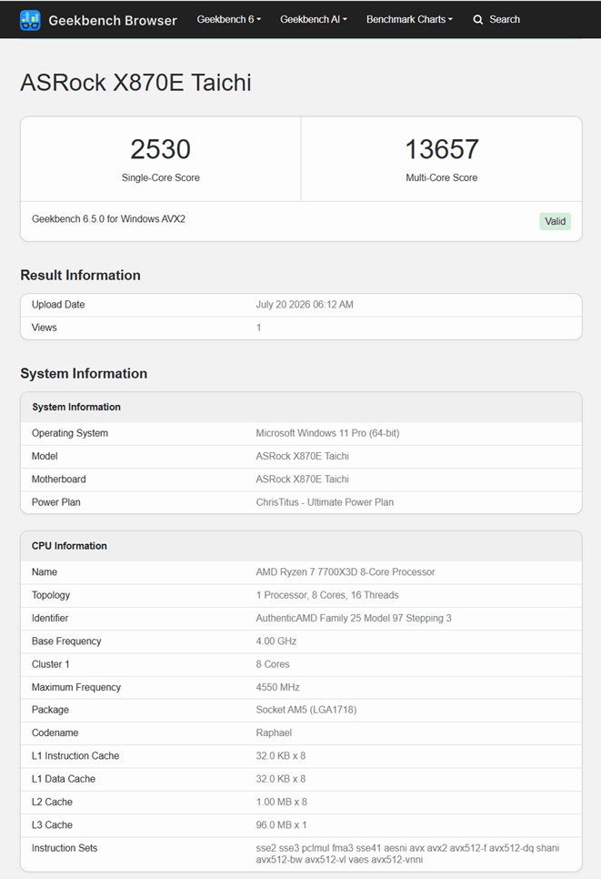Select the 1.00 MB x 8 value
The height and width of the screenshot is (879, 601).
pos(282,802)
